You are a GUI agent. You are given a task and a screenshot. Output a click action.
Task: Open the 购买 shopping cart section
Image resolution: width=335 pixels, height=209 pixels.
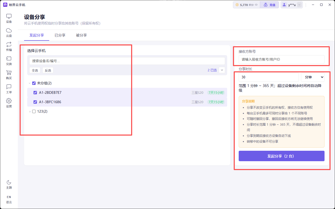tap(9, 75)
